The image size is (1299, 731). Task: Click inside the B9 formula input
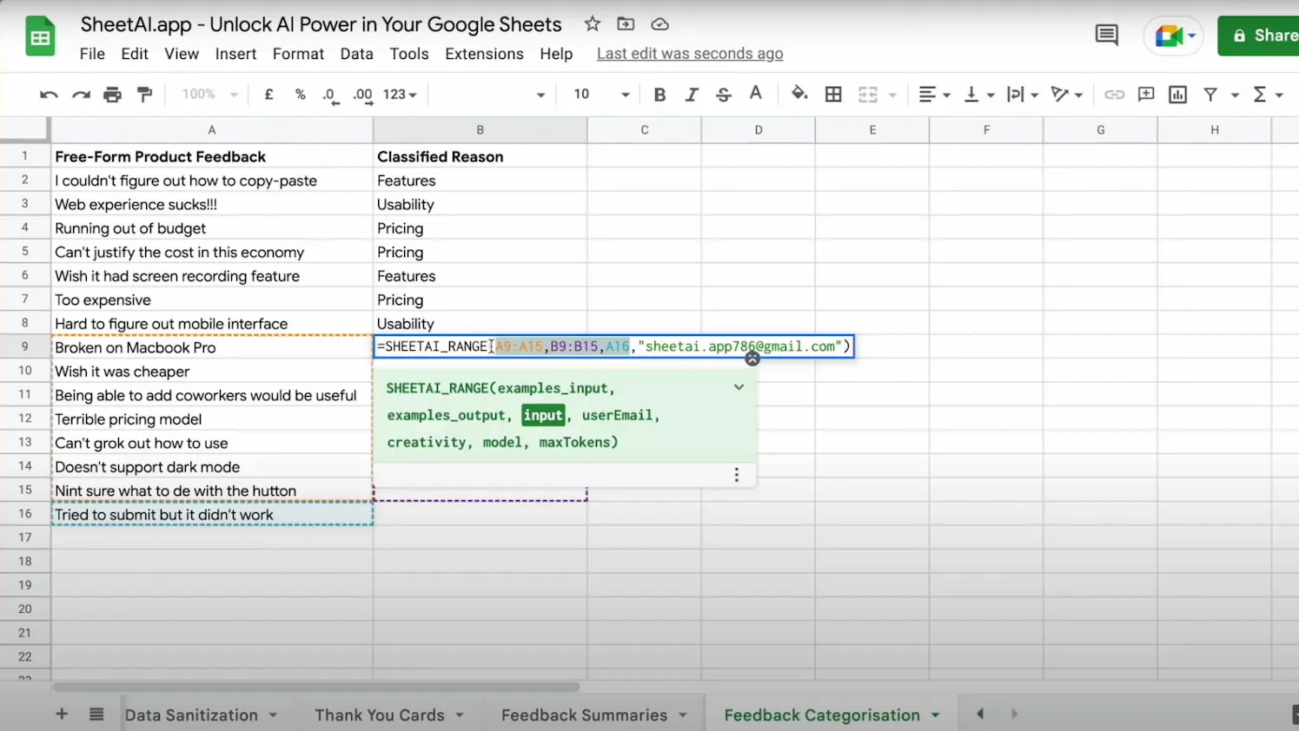point(613,346)
